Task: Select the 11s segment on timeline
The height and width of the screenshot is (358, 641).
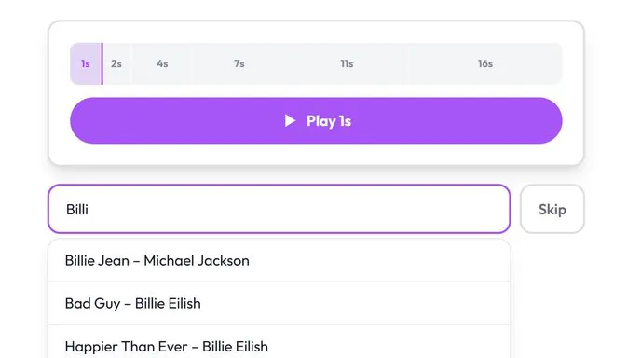Action: pos(347,63)
